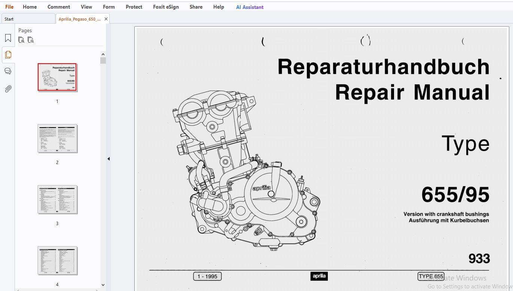
Task: Close the Aprilia_Pegaso_650 document tab
Action: 106,19
